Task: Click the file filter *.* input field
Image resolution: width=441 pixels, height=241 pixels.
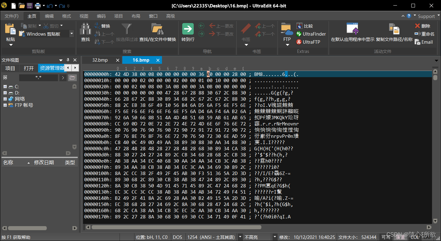Action: click(38, 78)
